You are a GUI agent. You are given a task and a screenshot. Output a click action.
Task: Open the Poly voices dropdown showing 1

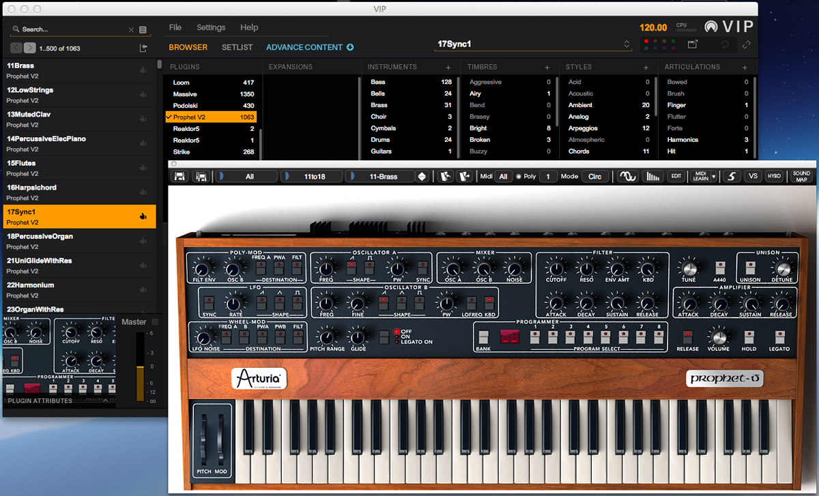click(547, 176)
